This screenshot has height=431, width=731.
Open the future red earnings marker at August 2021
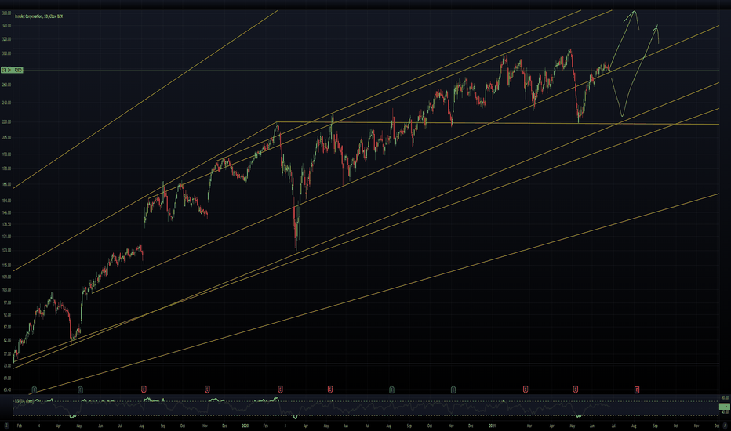click(x=637, y=389)
